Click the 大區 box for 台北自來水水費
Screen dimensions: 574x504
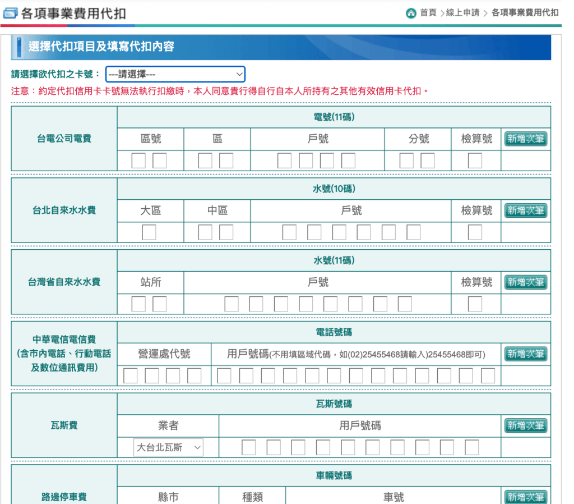(x=149, y=232)
